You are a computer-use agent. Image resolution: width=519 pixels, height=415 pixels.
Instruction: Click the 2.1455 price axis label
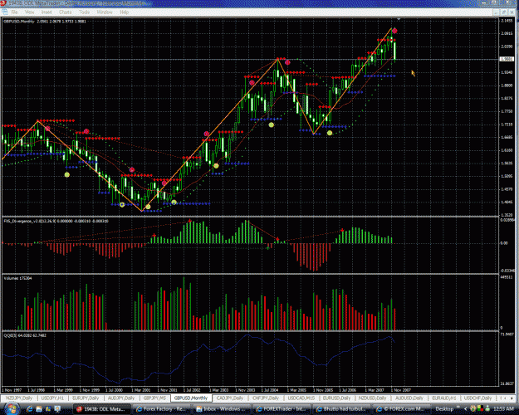[507, 21]
